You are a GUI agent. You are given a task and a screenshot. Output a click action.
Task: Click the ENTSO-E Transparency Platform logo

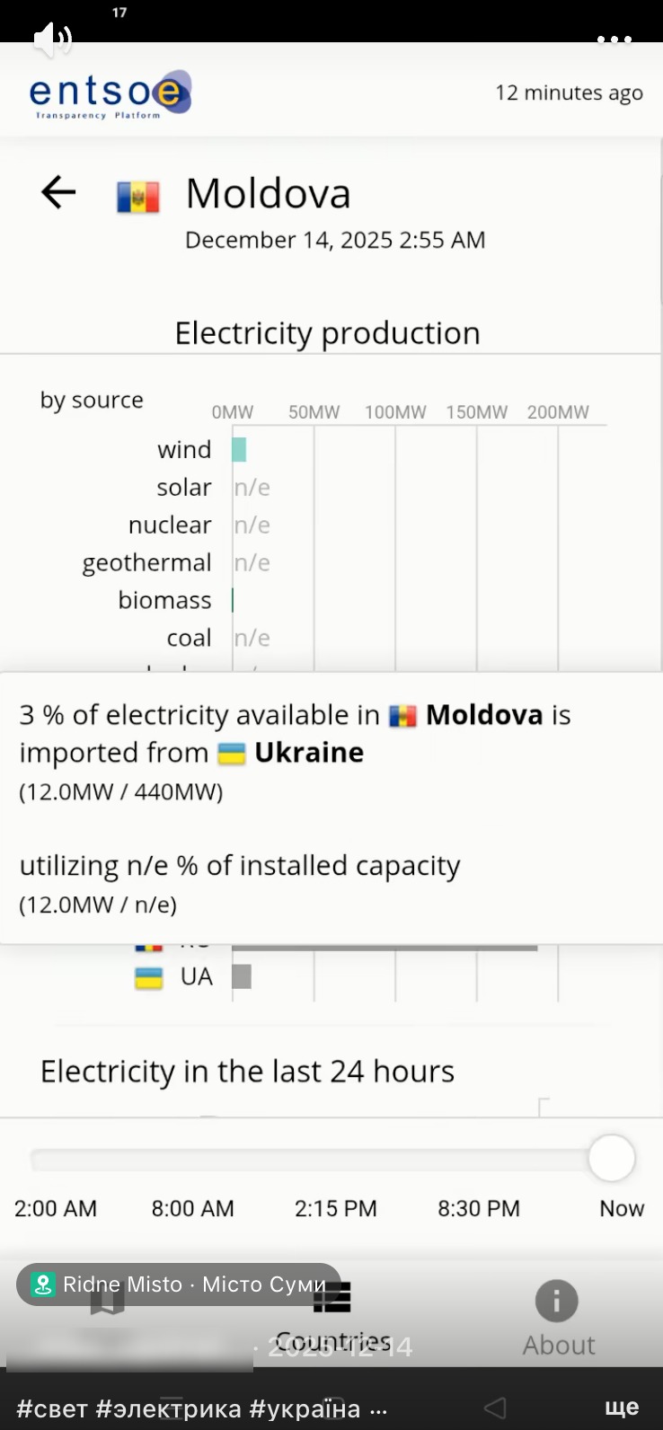(x=110, y=94)
